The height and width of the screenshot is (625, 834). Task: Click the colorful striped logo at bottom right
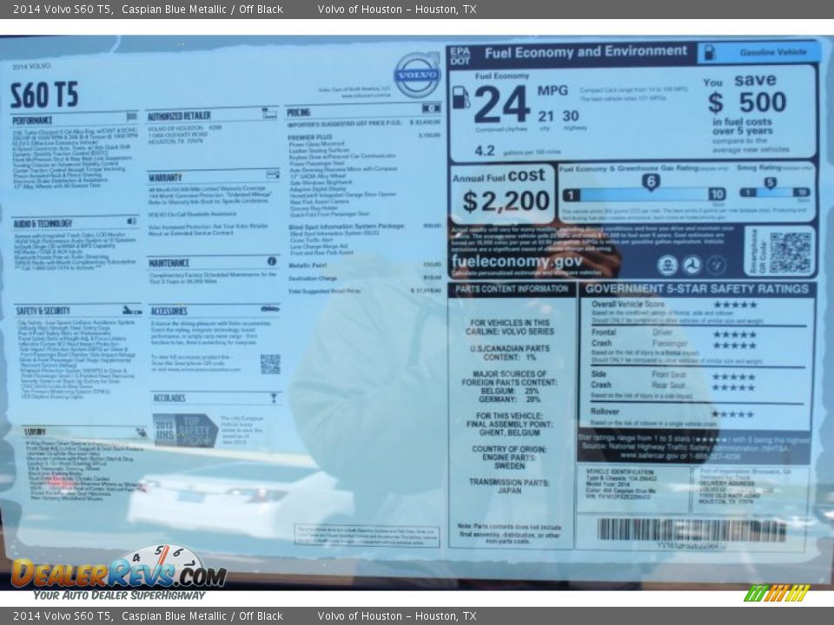[777, 593]
